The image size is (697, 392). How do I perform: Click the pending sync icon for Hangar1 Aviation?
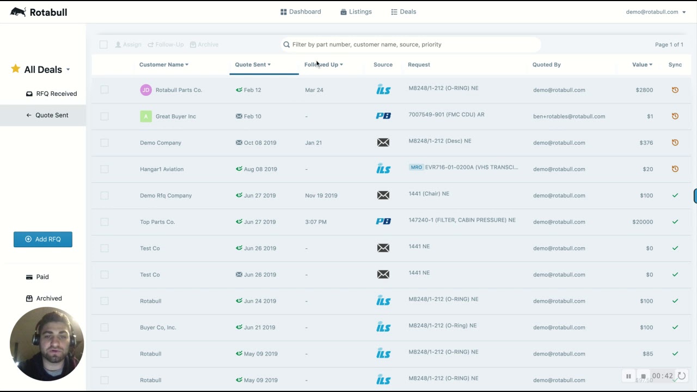675,169
